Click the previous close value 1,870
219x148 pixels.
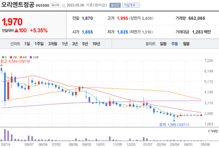87,18
